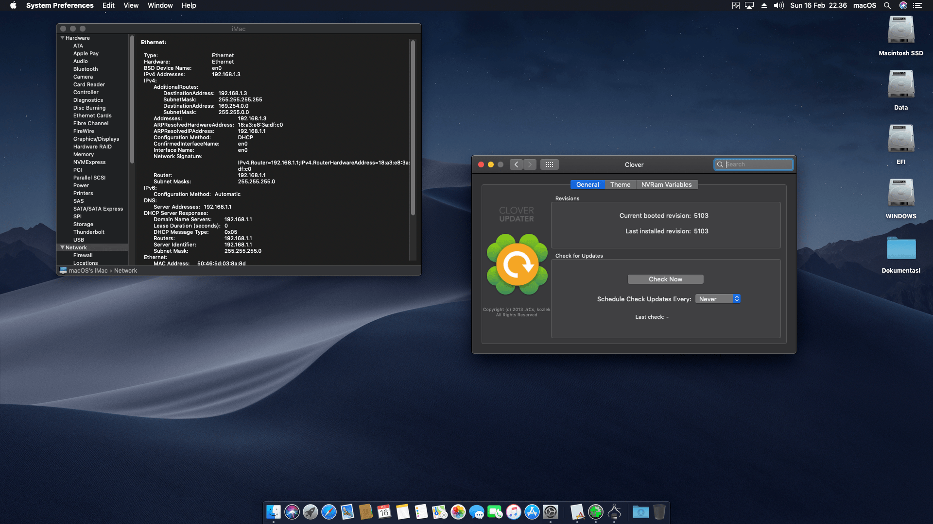933x524 pixels.
Task: Collapse the Hardware tree section
Action: [62, 38]
